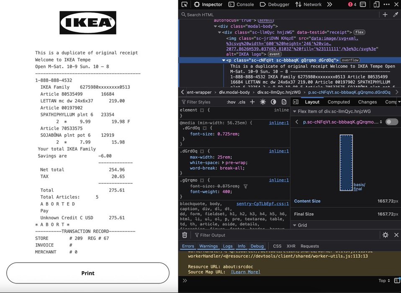Open the Changes sidebar tab

coord(368,102)
